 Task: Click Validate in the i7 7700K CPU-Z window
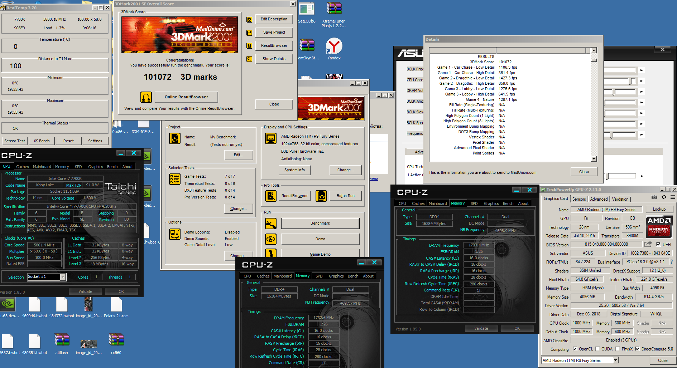(x=85, y=291)
